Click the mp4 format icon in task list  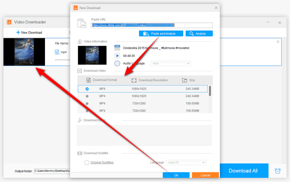(x=57, y=52)
